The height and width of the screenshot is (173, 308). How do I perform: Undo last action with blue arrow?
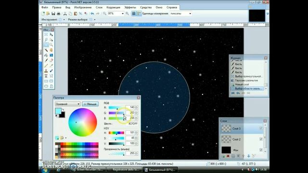coord(92,13)
